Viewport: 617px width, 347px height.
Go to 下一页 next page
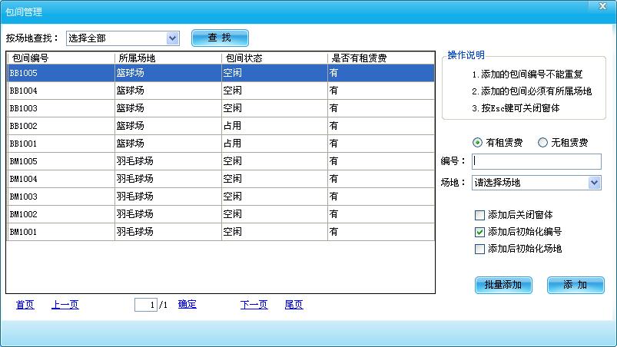pyautogui.click(x=254, y=305)
